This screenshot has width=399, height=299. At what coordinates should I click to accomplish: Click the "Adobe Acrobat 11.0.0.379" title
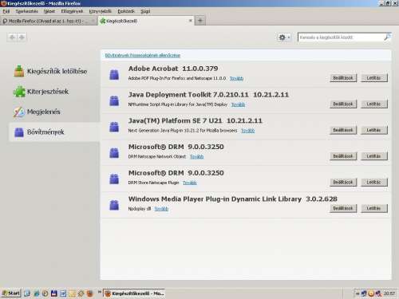[173, 69]
